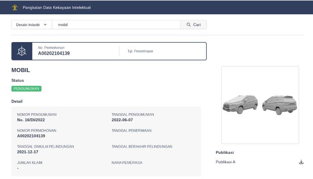Select announcement number No. 16/DI/2022
This screenshot has width=313, height=179.
coord(31,120)
